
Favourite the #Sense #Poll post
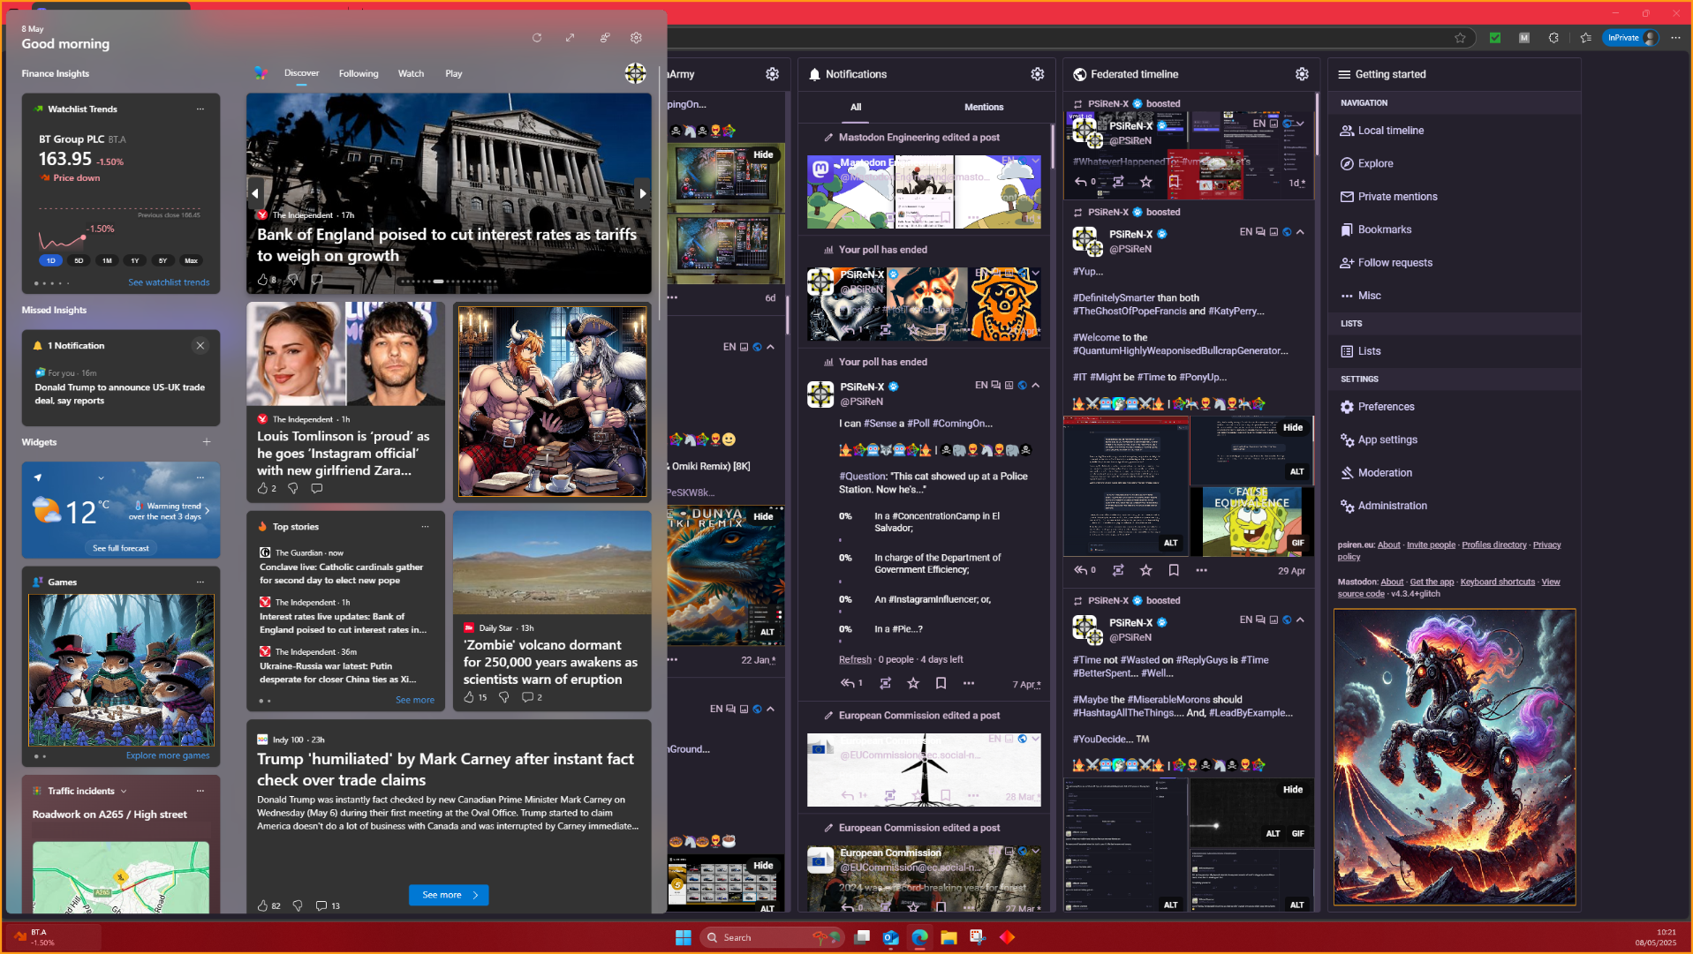tap(913, 683)
